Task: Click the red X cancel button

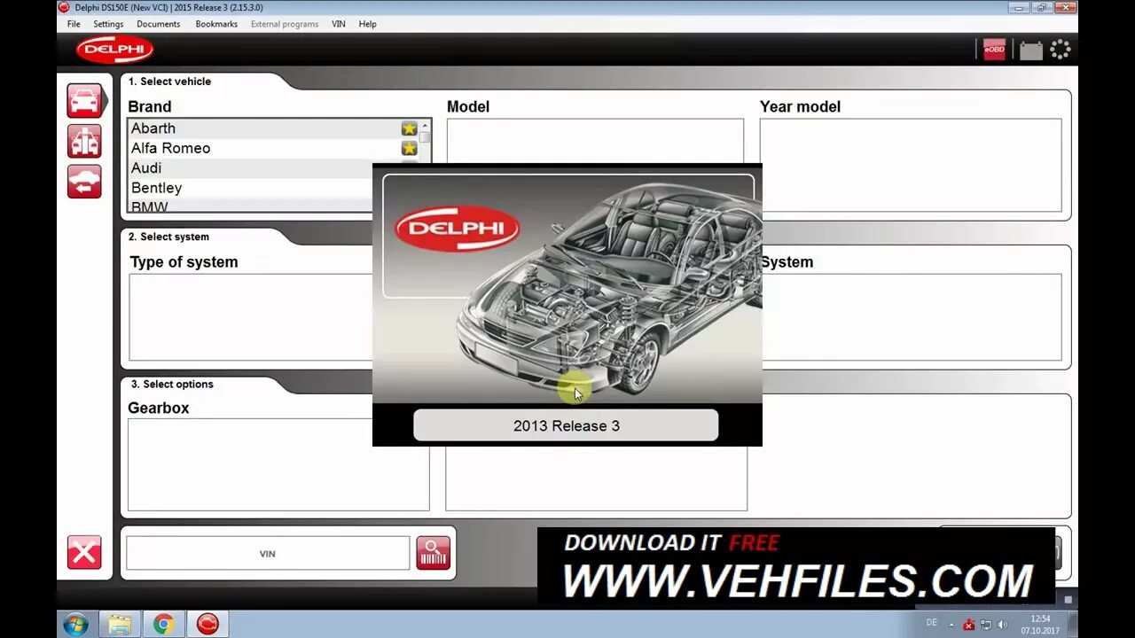Action: 84,553
